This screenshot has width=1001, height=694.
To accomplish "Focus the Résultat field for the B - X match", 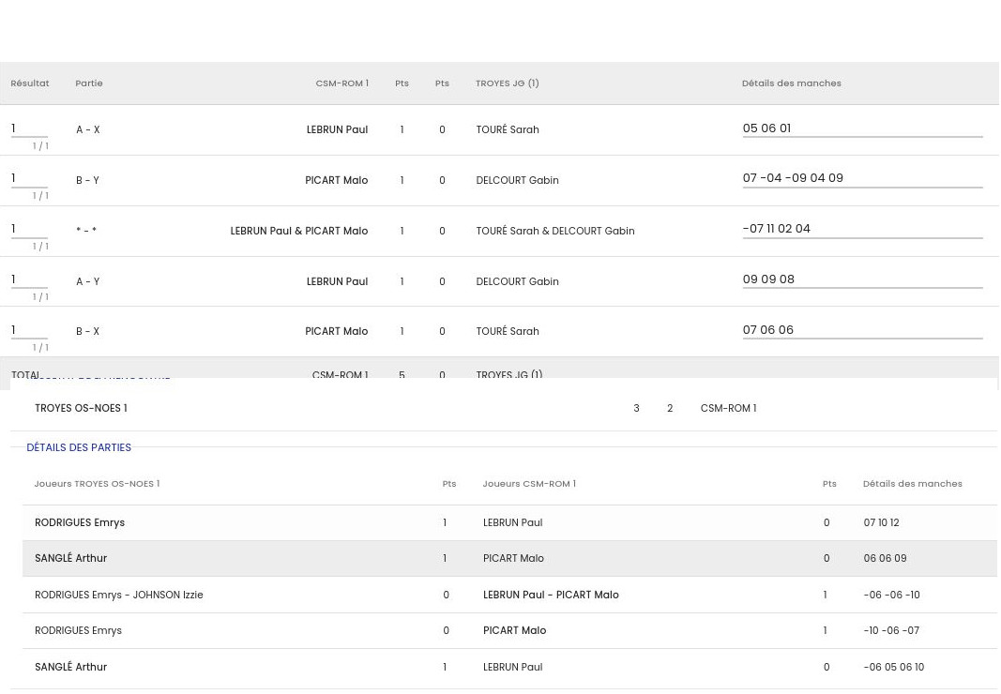I will point(29,330).
